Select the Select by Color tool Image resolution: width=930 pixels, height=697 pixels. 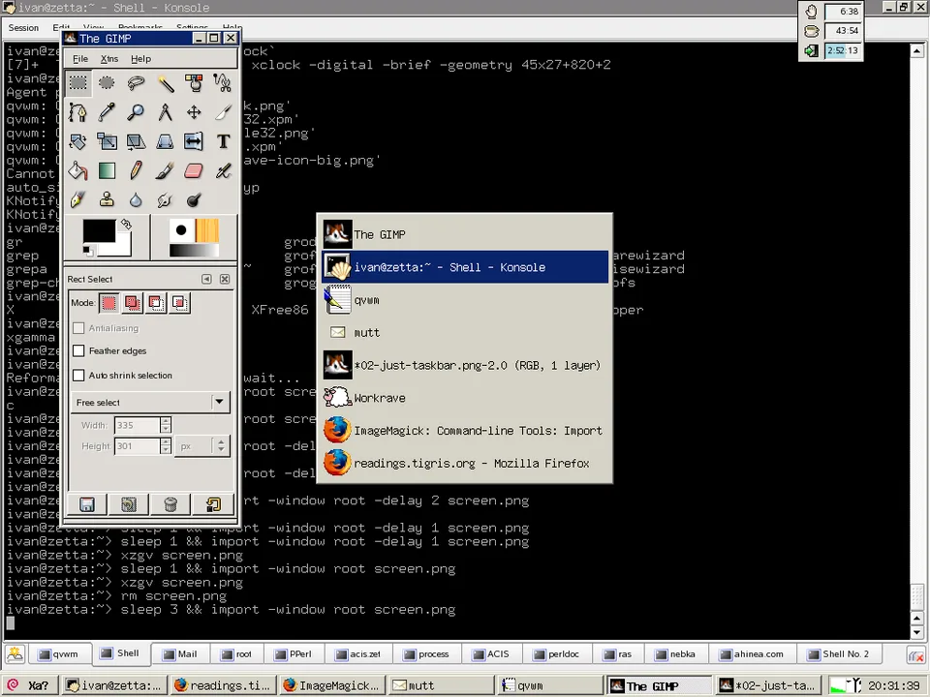(x=194, y=83)
